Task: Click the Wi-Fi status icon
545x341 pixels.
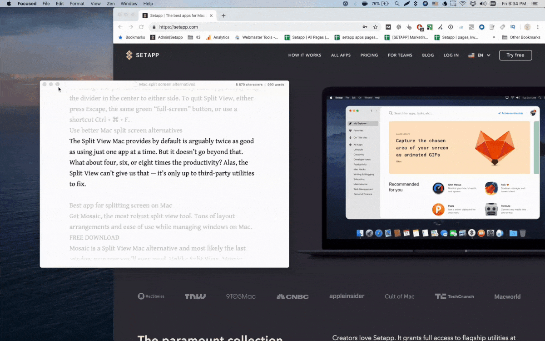Action: click(x=462, y=4)
